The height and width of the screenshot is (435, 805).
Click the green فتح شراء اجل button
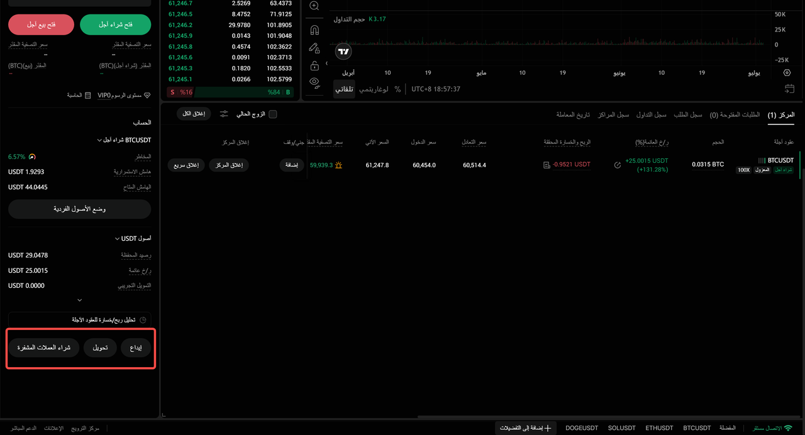coord(116,25)
